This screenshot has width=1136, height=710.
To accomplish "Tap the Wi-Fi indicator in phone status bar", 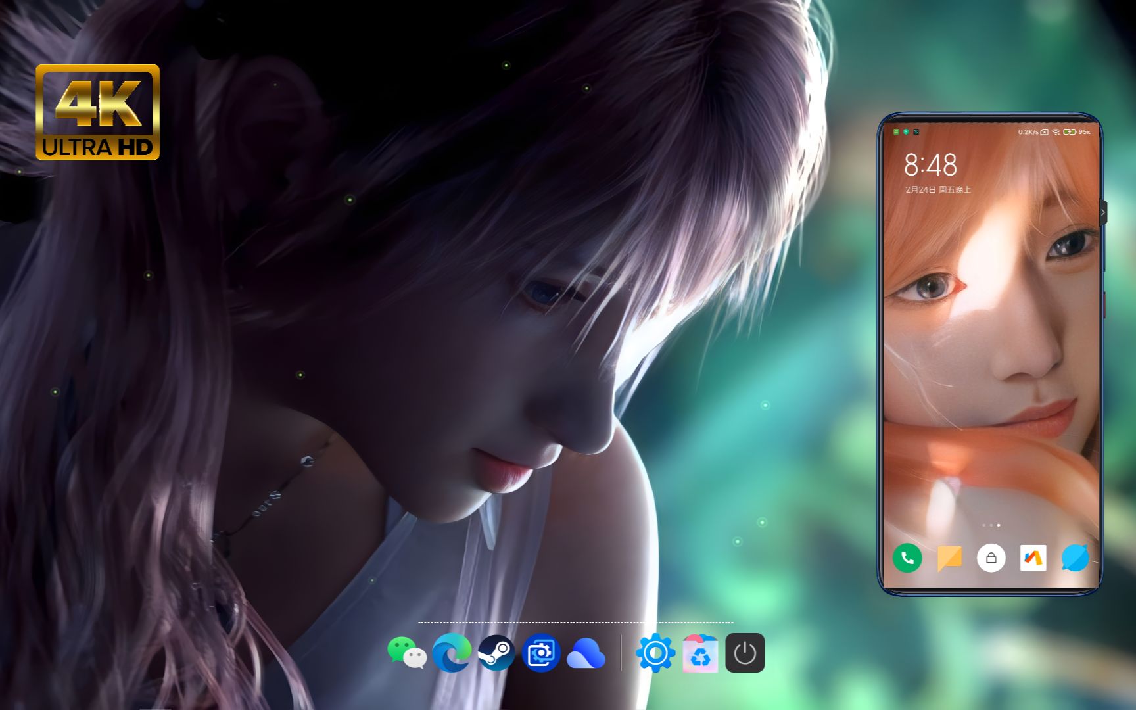I will point(1056,132).
